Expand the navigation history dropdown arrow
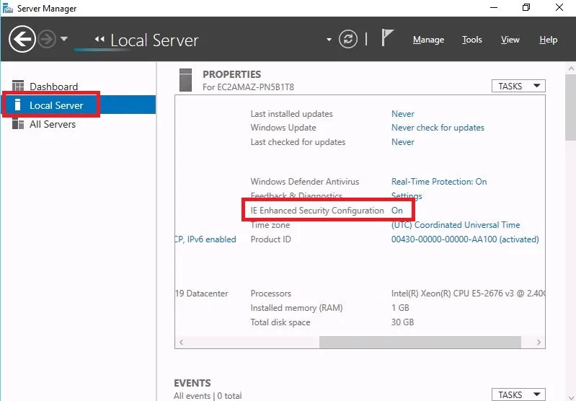Image resolution: width=576 pixels, height=401 pixels. (x=64, y=40)
